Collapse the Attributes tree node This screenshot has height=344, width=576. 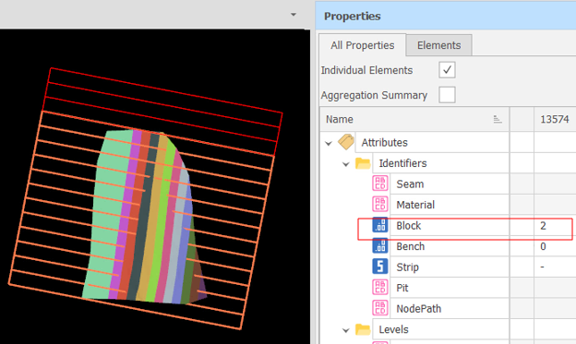[x=329, y=143]
